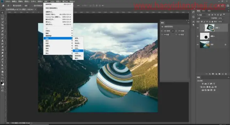This screenshot has height=125, width=230.
Task: Click the three-dots edit toolbar button in toolbox
Action: click(x=2, y=78)
